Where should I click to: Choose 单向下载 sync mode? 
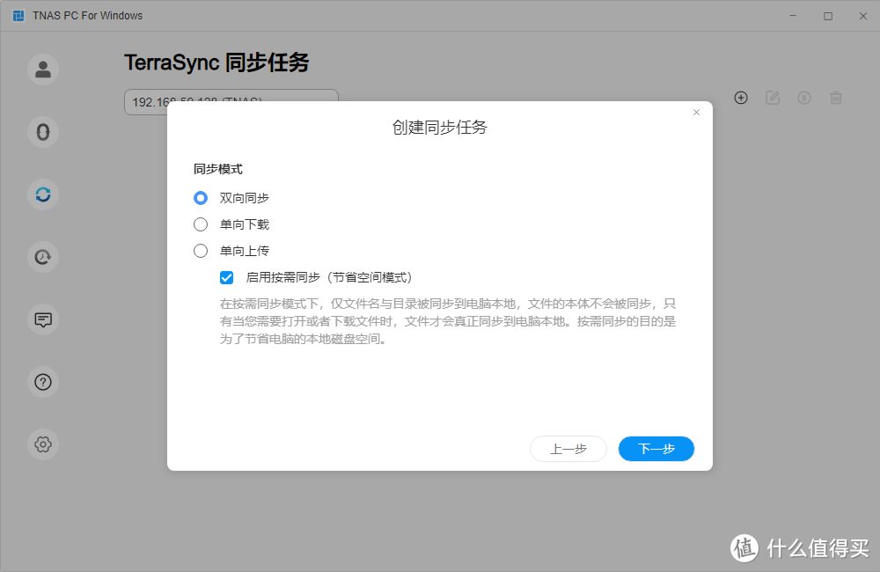(201, 224)
